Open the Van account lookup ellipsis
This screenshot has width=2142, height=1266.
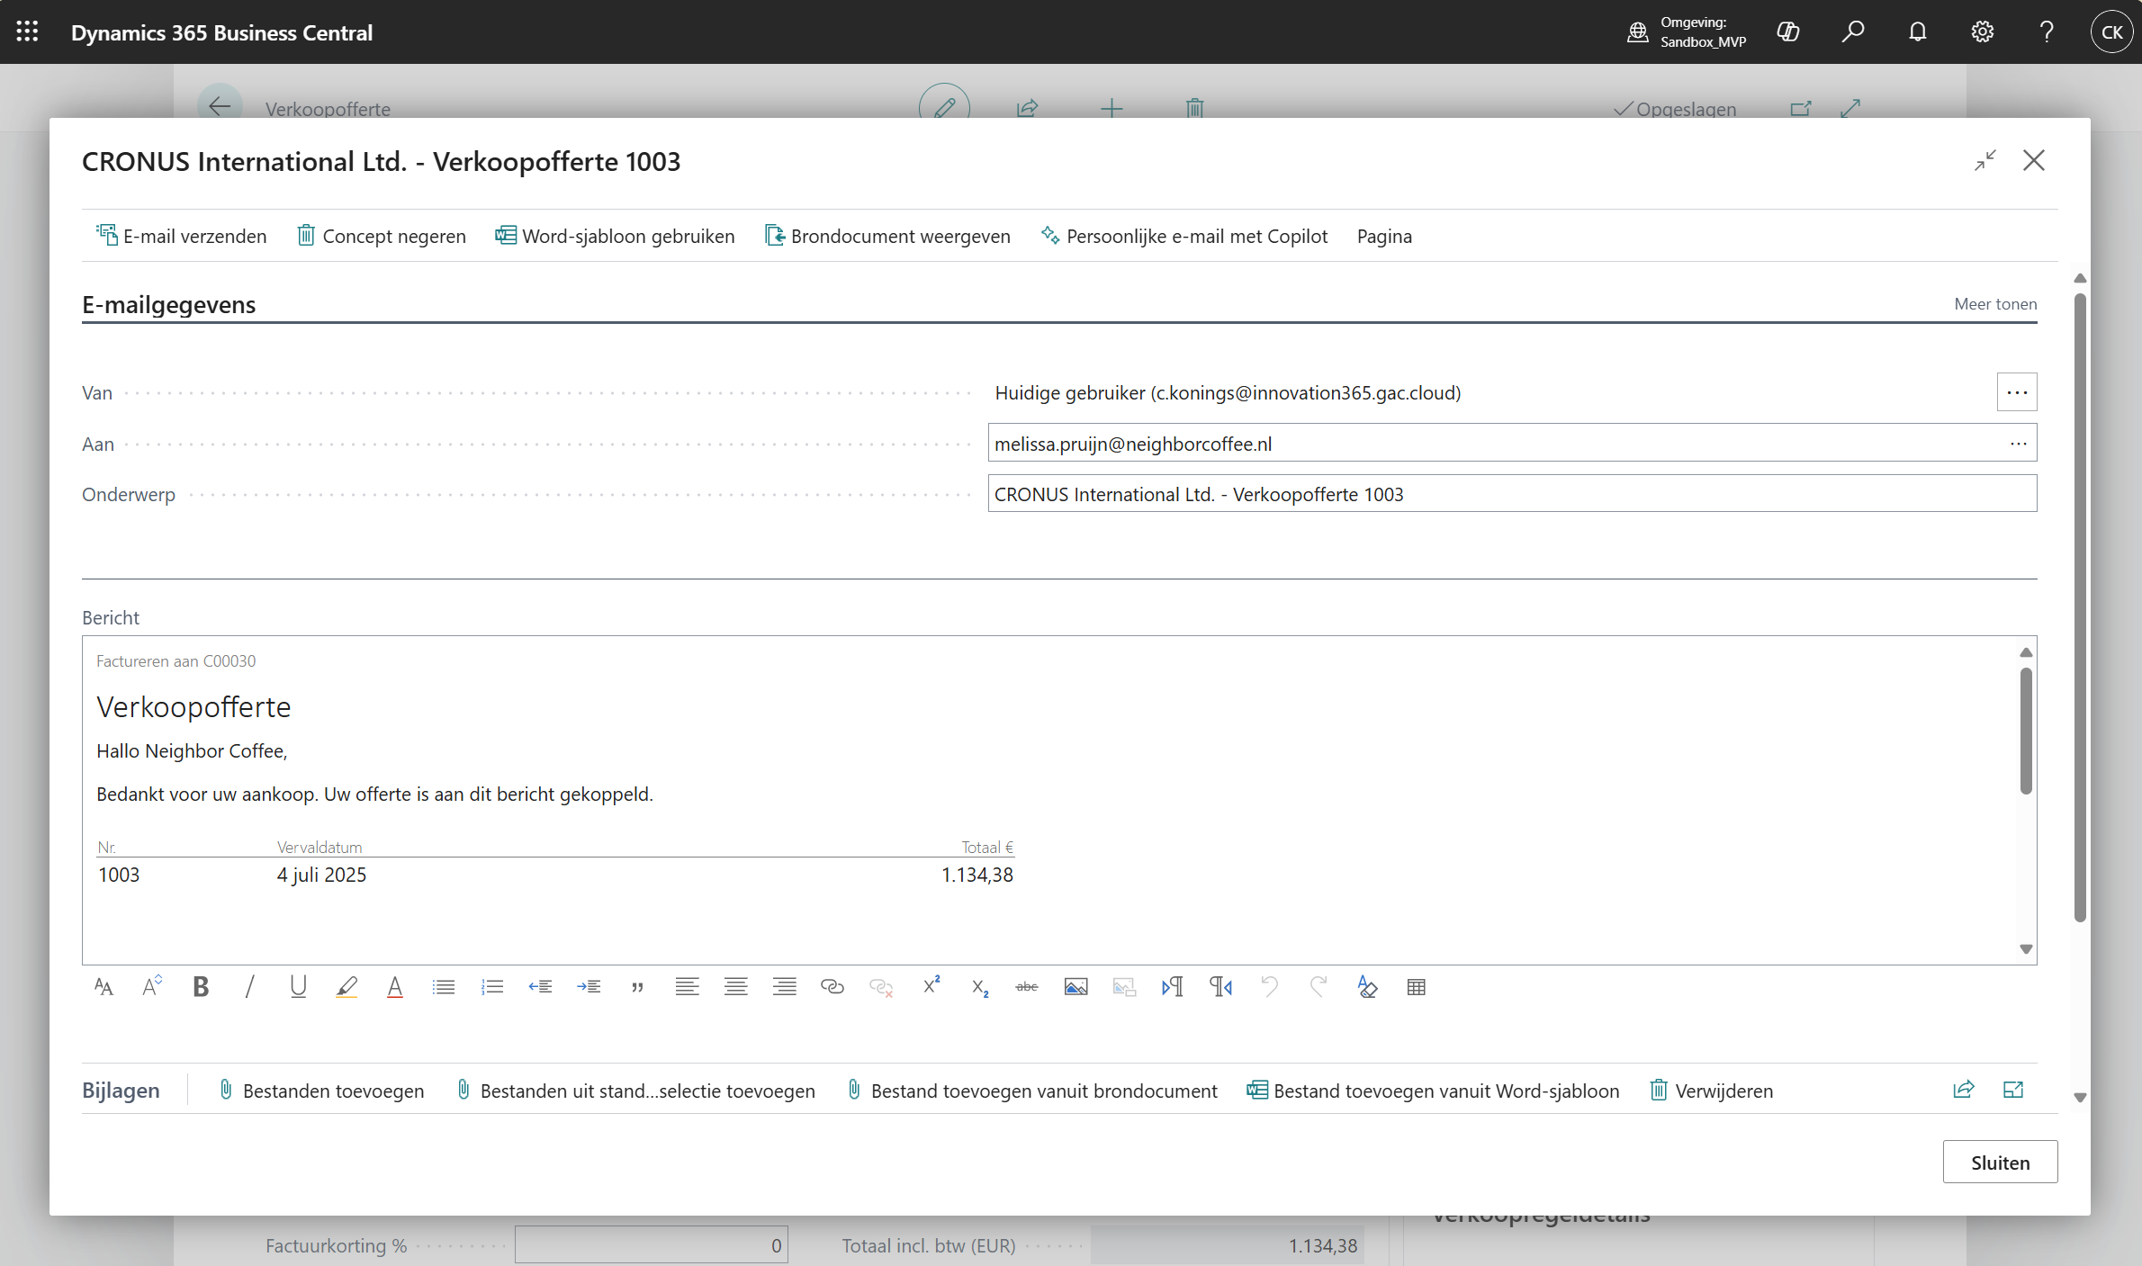tap(2017, 392)
